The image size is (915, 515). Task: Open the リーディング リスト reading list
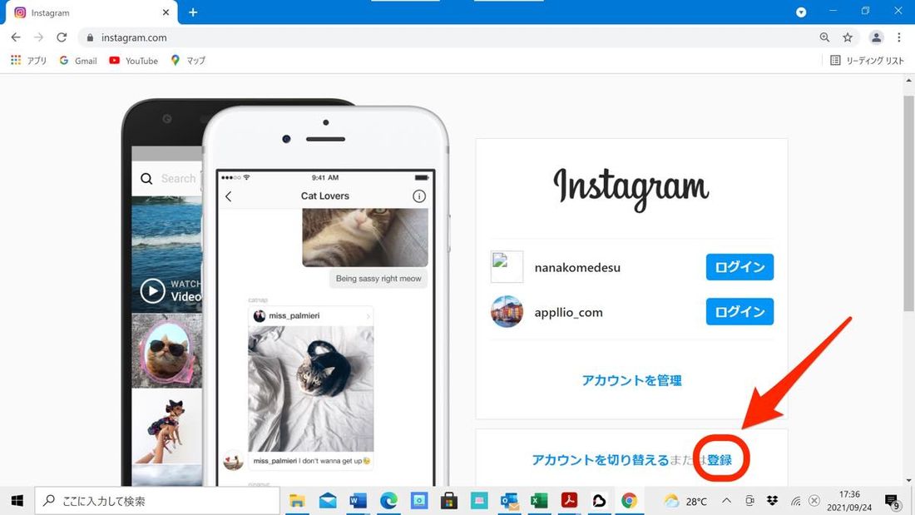pyautogui.click(x=867, y=60)
